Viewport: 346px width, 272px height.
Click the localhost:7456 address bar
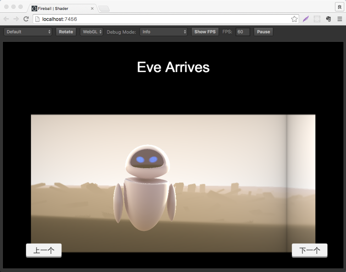click(165, 19)
